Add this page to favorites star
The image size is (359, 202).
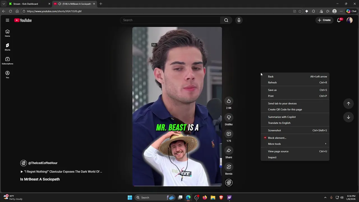(x=300, y=11)
